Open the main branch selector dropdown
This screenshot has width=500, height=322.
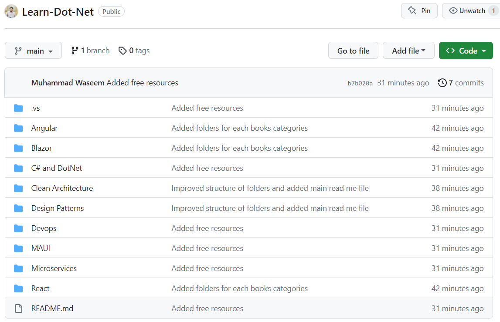click(33, 51)
